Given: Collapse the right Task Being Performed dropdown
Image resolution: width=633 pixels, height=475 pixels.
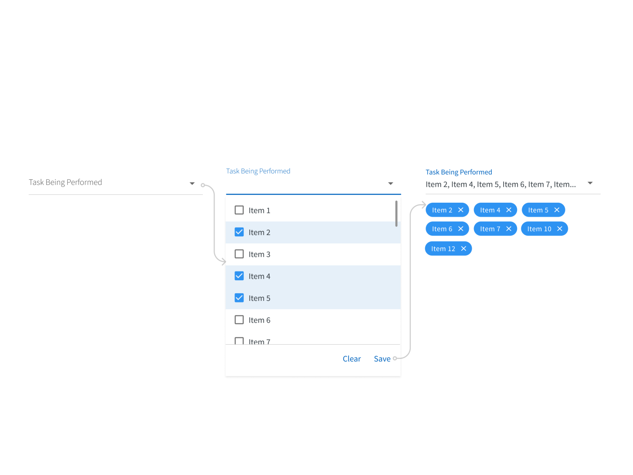Looking at the screenshot, I should pyautogui.click(x=590, y=183).
